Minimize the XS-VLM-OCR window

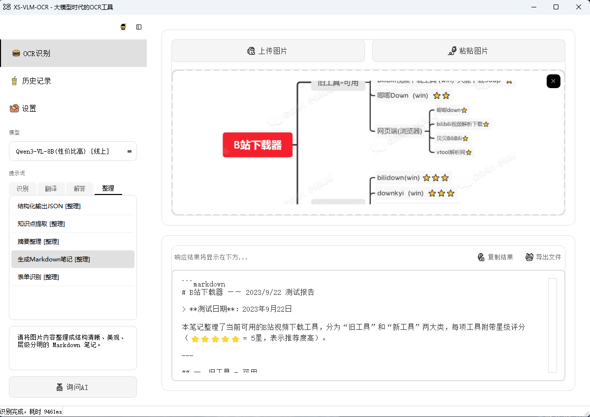pyautogui.click(x=533, y=7)
